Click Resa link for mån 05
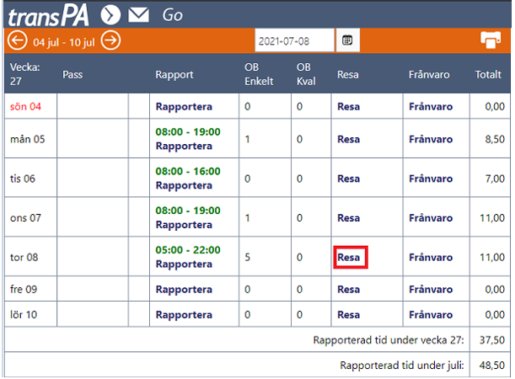The width and height of the screenshot is (515, 379). tap(349, 140)
